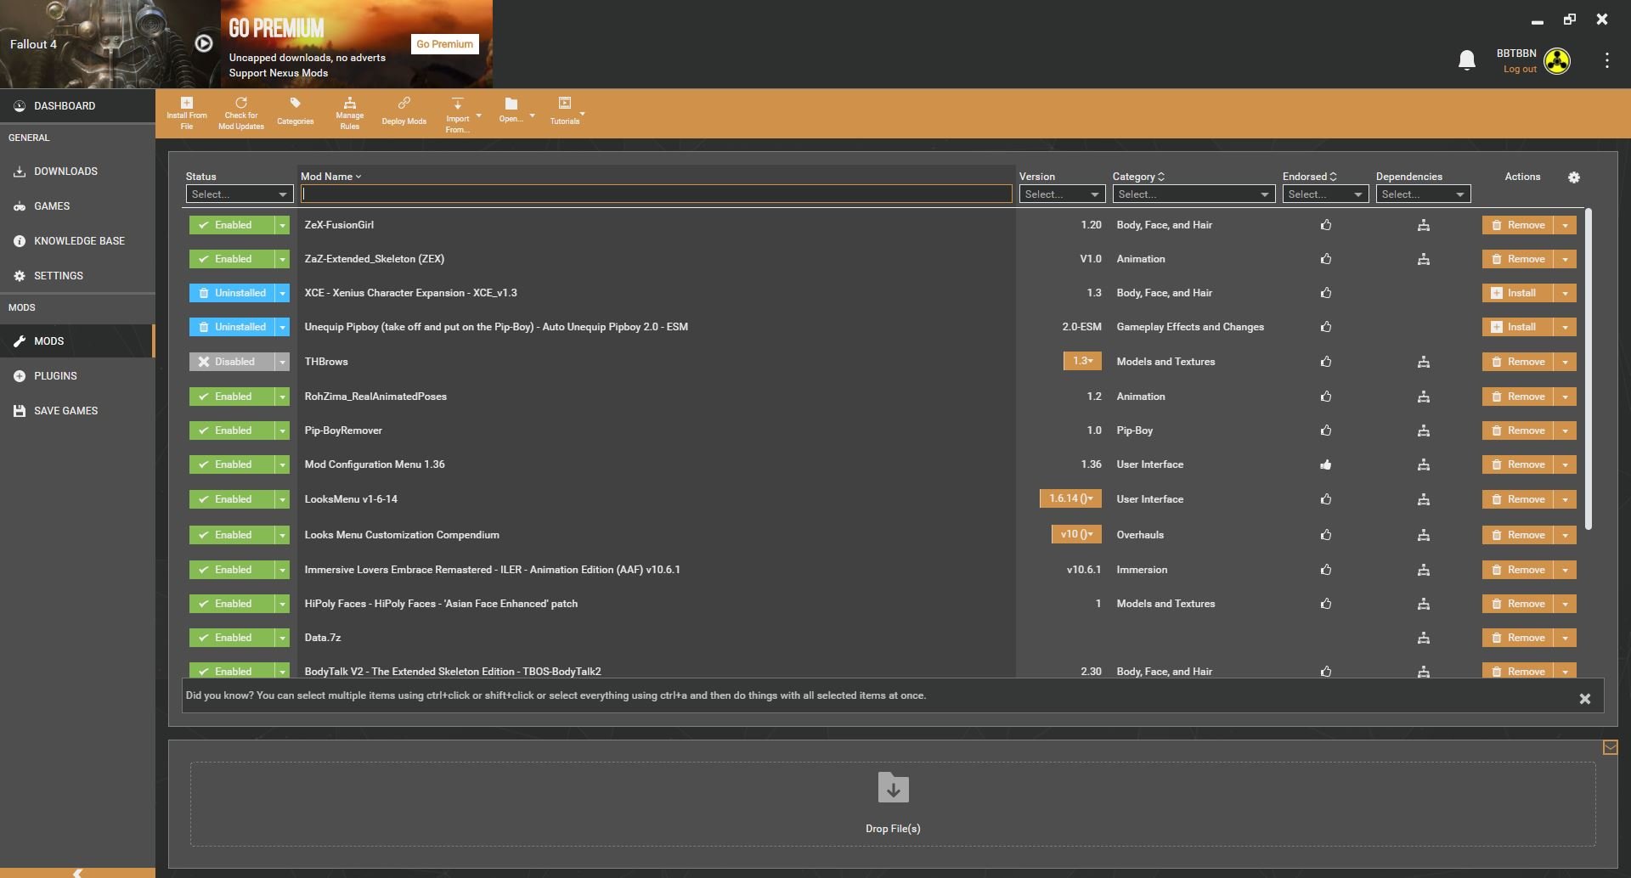This screenshot has width=1631, height=878.
Task: Expand Looks Menu Customization Compendium v10 dropdown
Action: [x=1076, y=534]
